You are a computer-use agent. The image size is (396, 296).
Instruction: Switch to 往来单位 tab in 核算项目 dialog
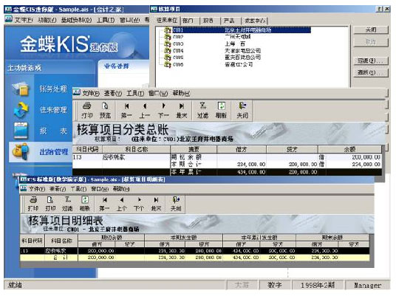[167, 20]
